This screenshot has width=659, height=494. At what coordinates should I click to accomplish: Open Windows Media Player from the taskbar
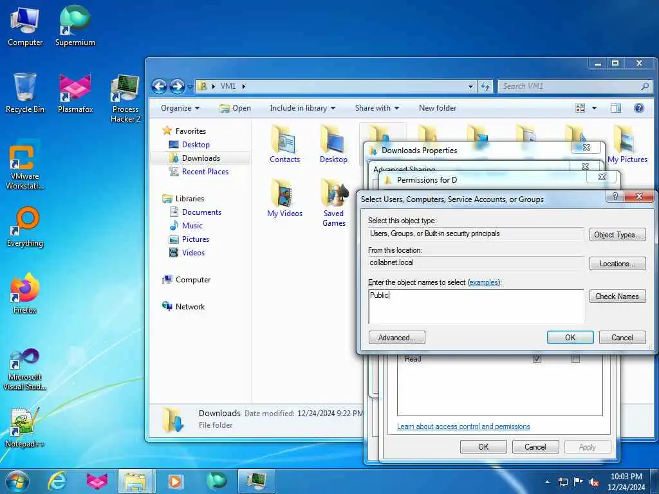pos(175,481)
